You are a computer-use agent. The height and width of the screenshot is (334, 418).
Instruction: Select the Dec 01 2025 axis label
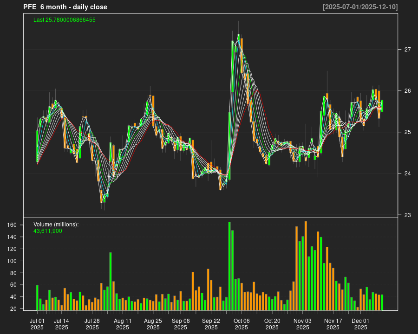(360, 324)
